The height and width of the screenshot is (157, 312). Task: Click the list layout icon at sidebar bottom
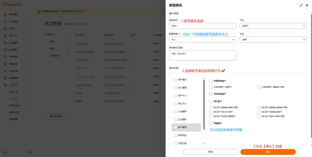coord(30,152)
